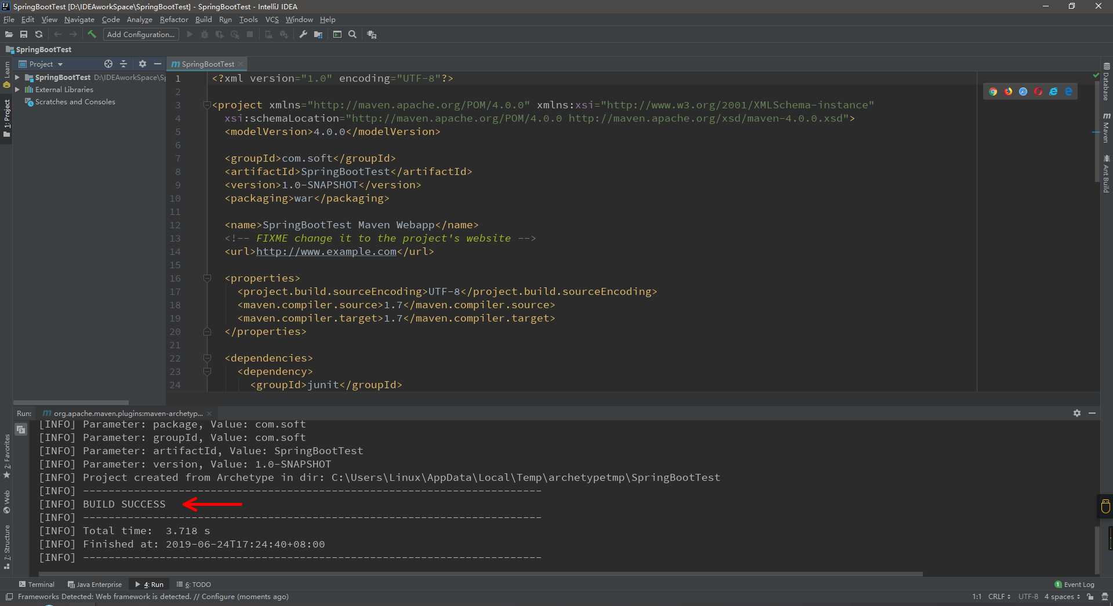The height and width of the screenshot is (606, 1113).
Task: Click the last toolbar icon after search
Action: [x=372, y=35]
